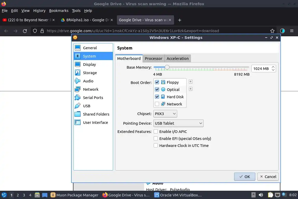This screenshot has height=199, width=298.
Task: Open the General settings category
Action: [x=93, y=48]
